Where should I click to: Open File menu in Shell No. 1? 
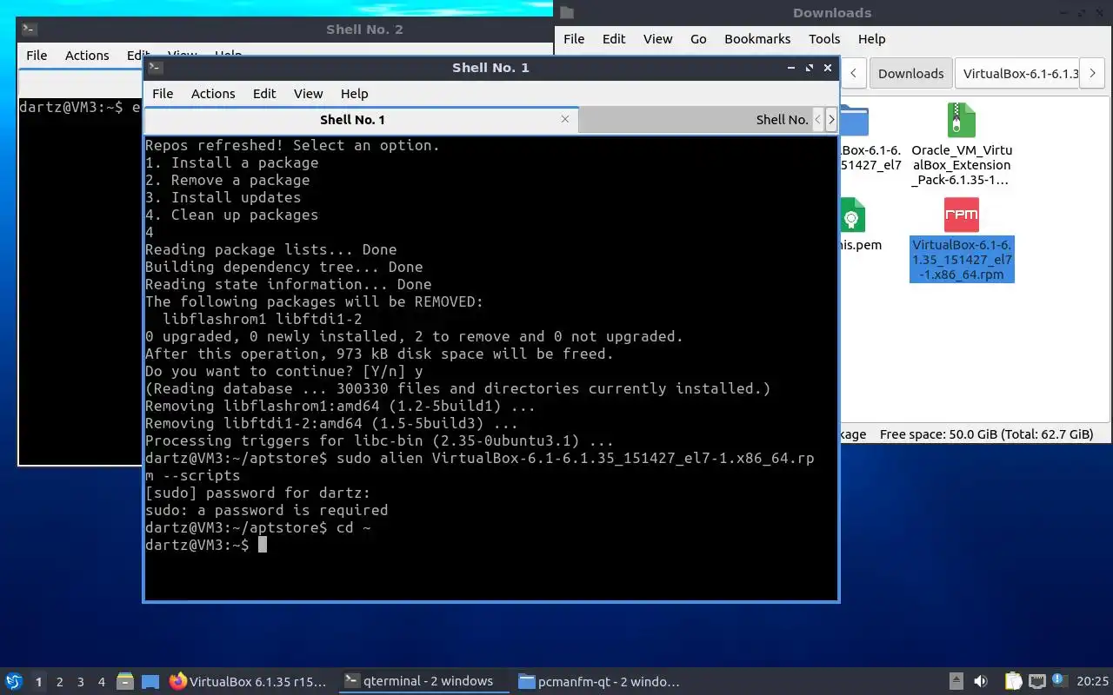click(x=163, y=94)
